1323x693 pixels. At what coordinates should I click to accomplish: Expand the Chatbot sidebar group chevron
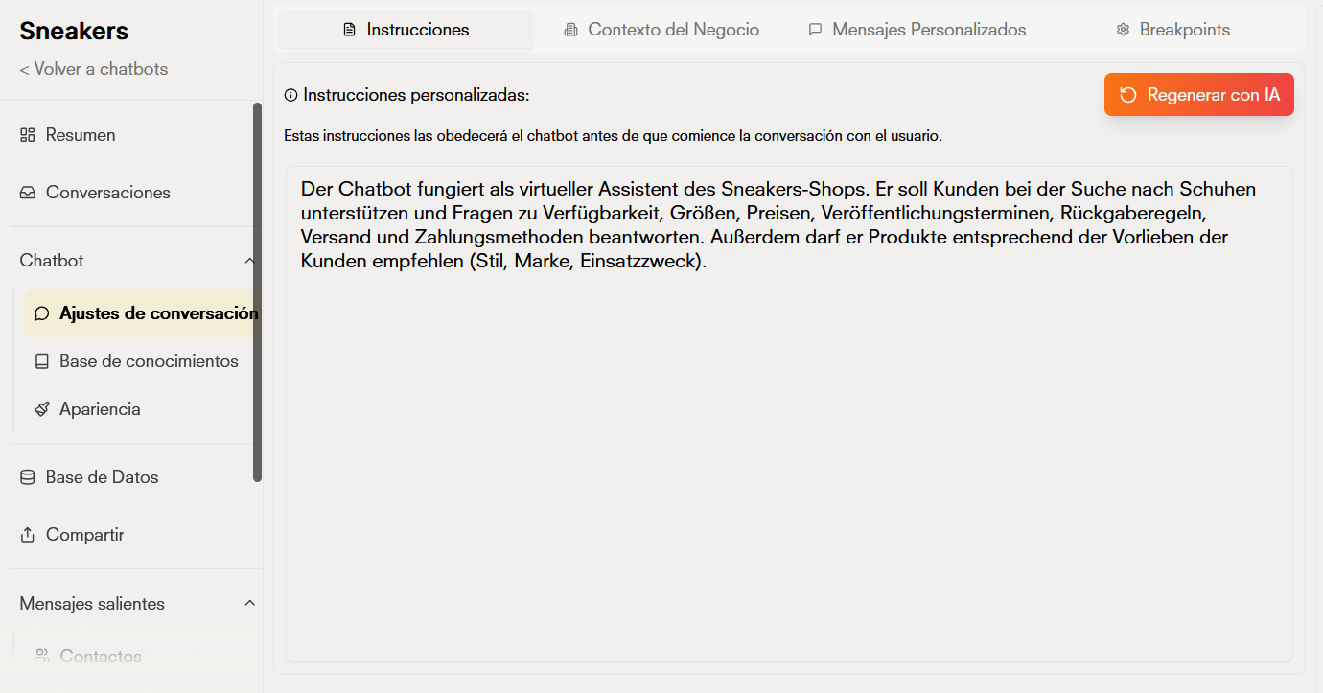coord(250,260)
